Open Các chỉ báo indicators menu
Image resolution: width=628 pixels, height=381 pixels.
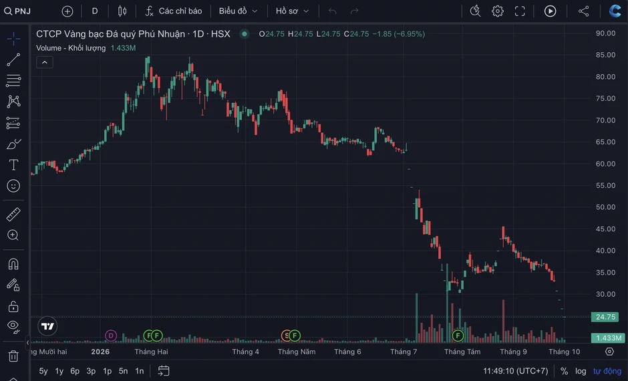click(x=174, y=11)
